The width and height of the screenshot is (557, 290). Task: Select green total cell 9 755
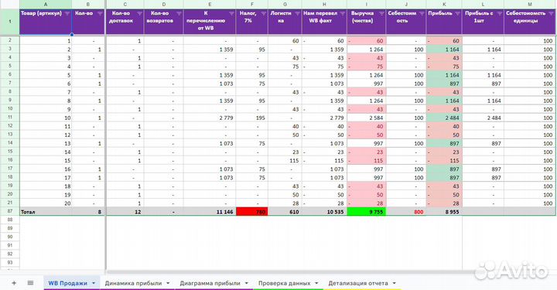(x=366, y=212)
